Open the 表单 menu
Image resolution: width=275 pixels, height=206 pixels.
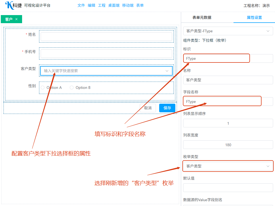(140, 5)
